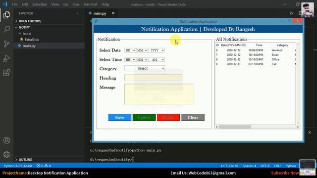
Task: Open the date MM month dropdown
Action: click(x=142, y=50)
